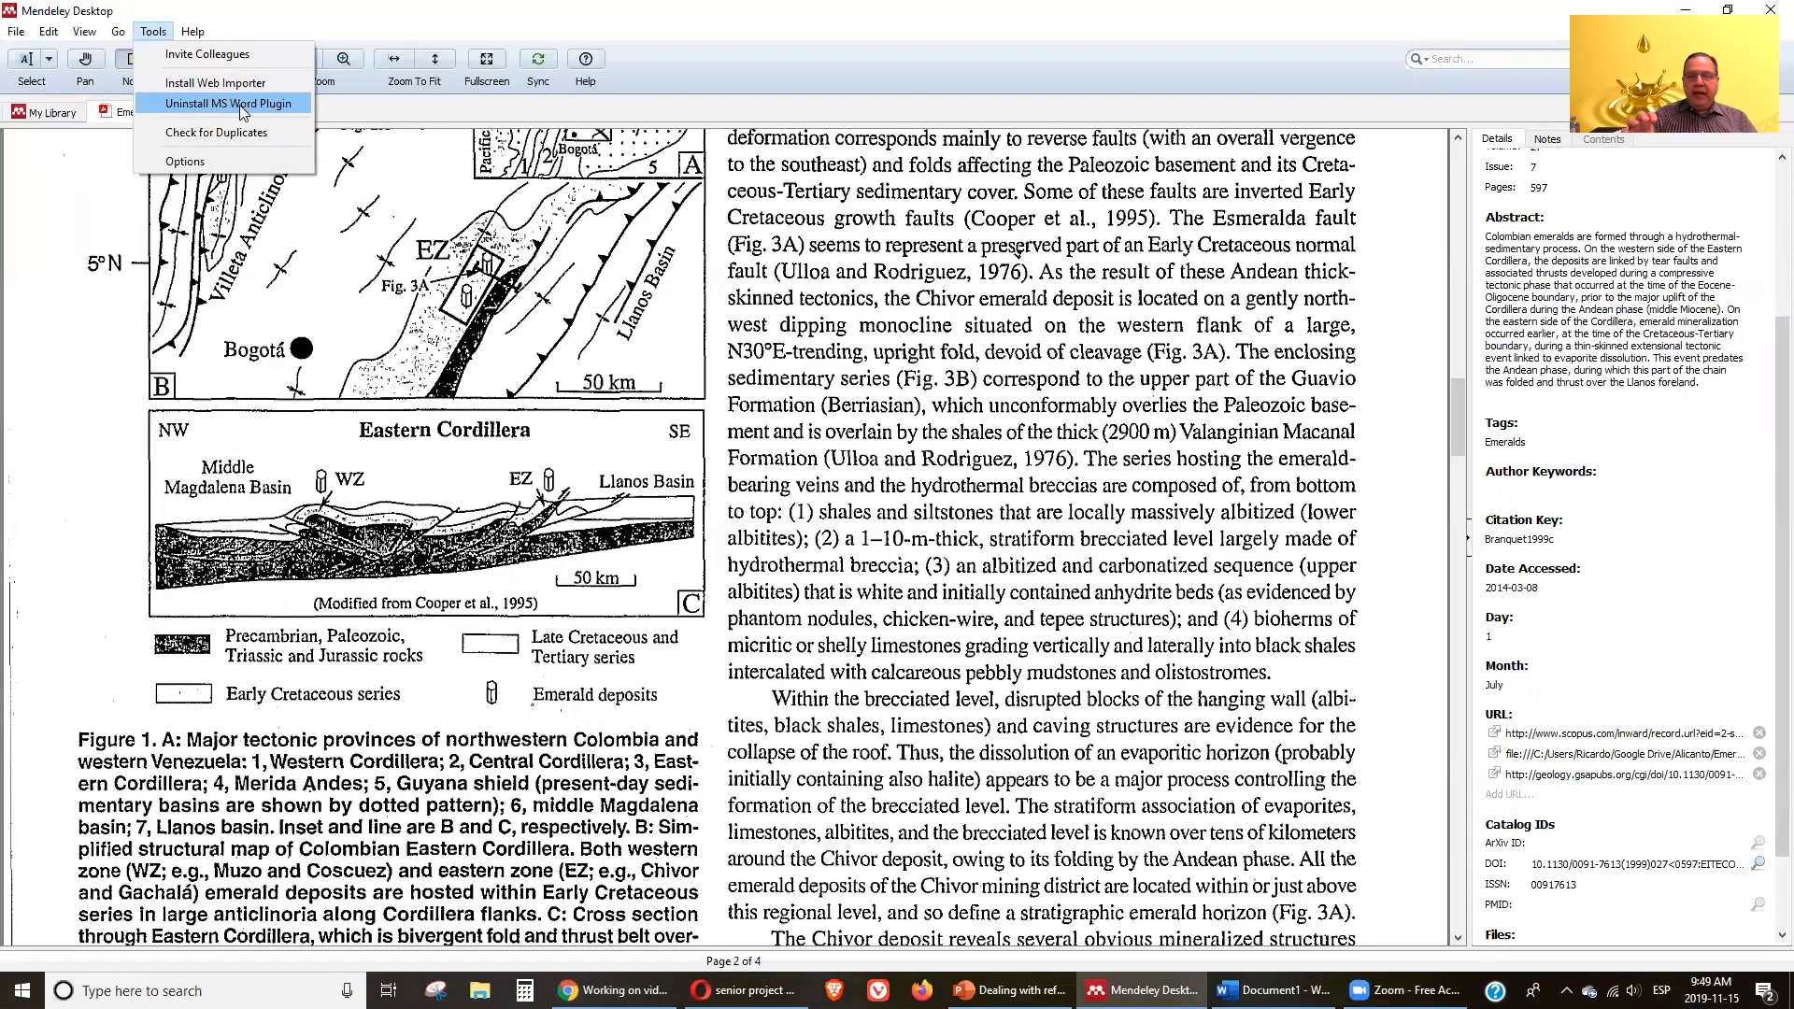Open the Contents tab

1603,139
